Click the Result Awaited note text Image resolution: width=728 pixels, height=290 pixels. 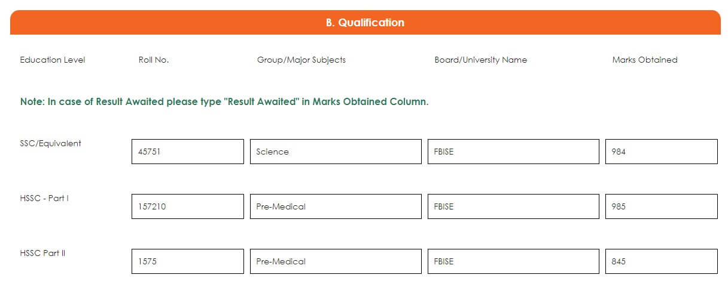tap(224, 101)
